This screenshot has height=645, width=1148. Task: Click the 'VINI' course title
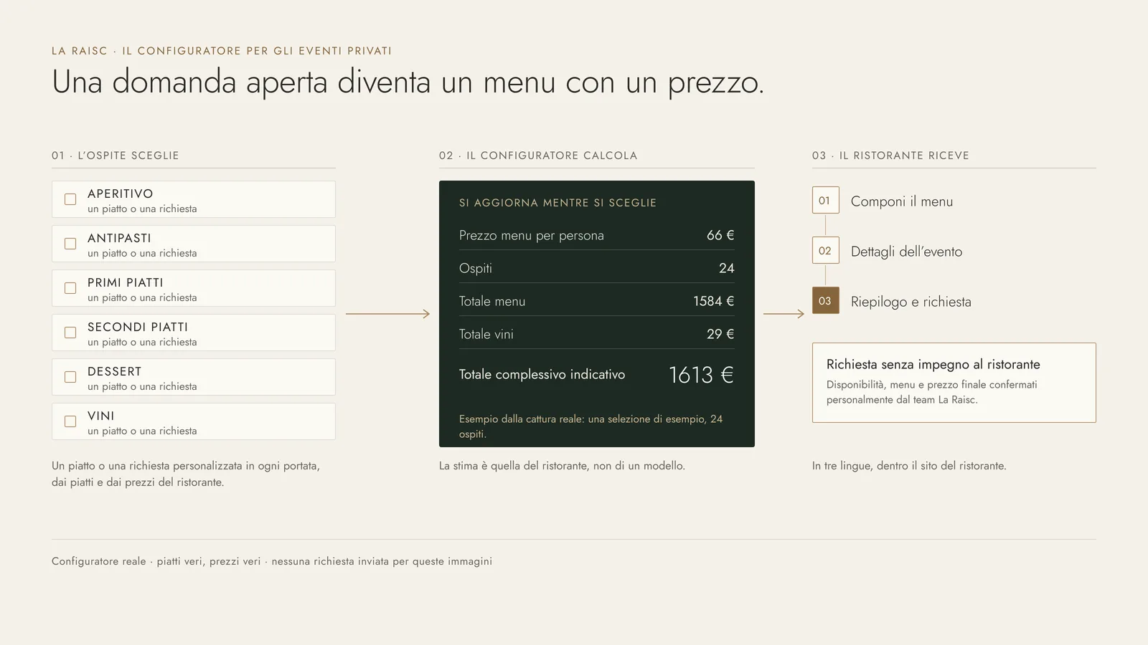101,416
